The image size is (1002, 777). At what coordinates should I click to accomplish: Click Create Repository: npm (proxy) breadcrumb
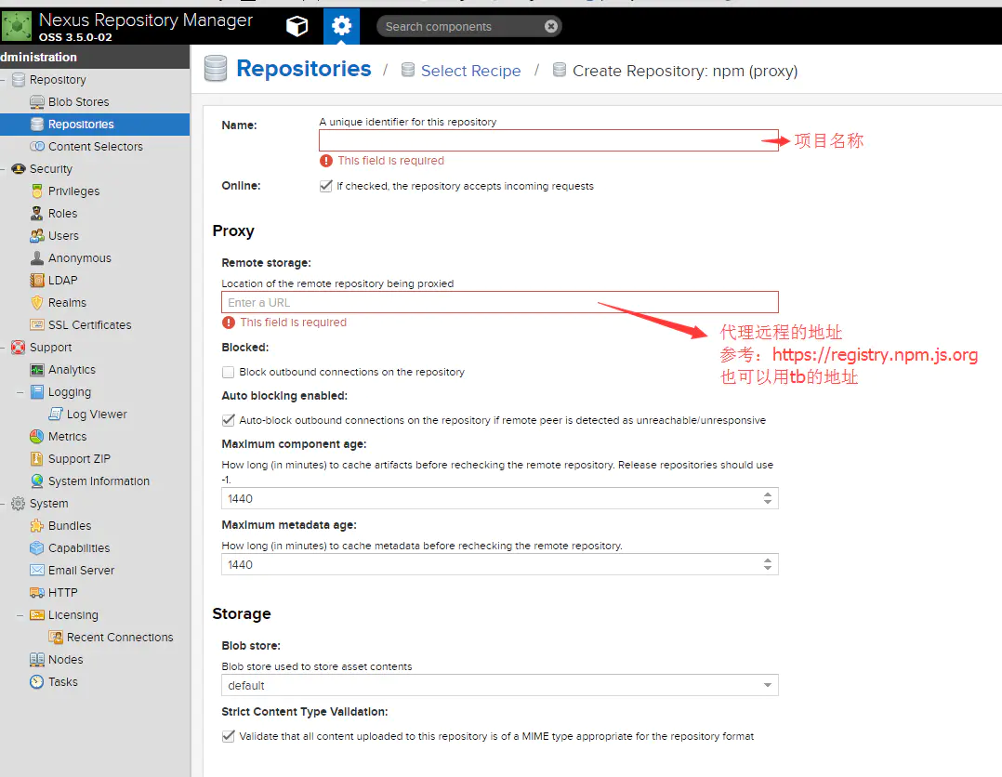coord(685,71)
